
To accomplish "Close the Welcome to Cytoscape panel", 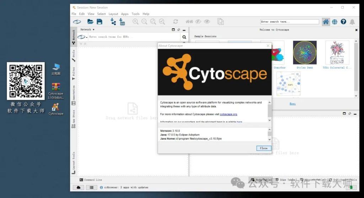I will point(356,30).
